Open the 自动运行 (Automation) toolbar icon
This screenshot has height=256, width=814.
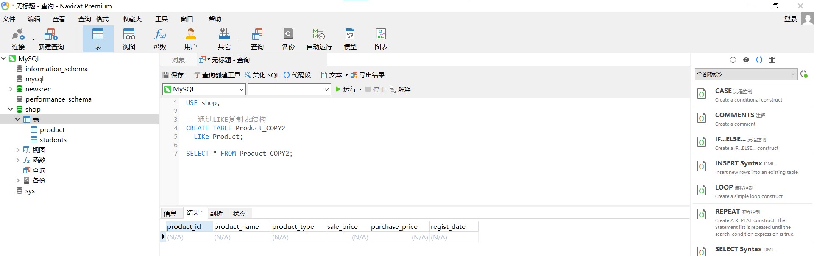pos(319,39)
